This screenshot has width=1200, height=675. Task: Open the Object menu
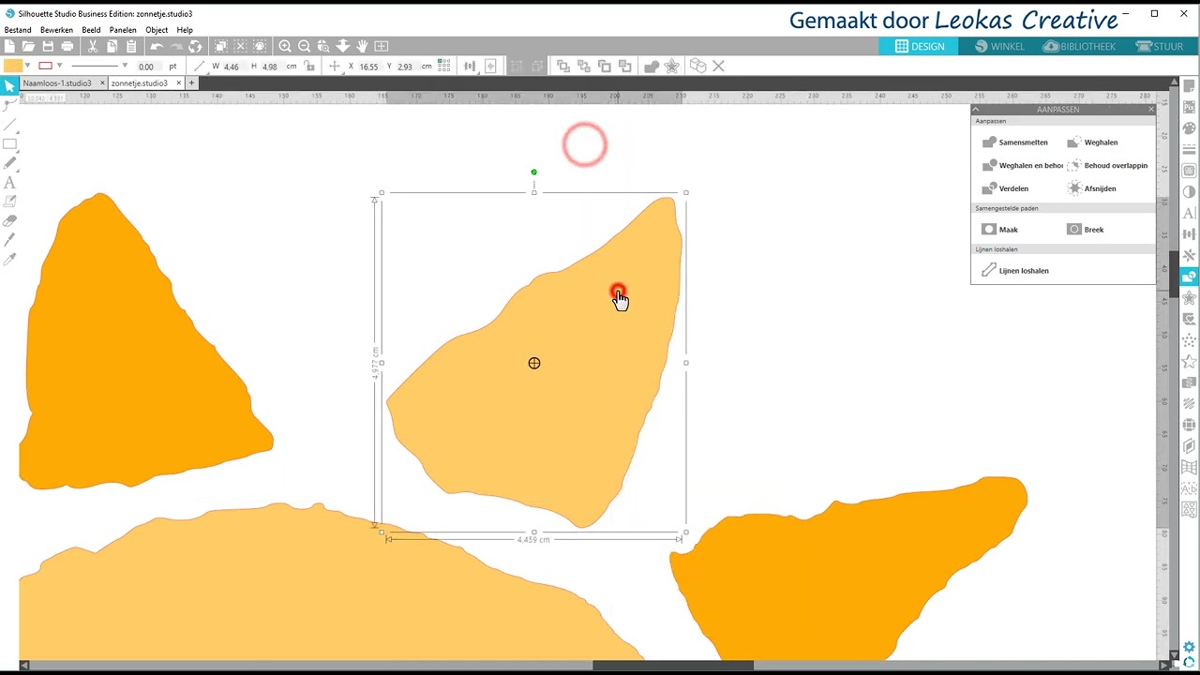(157, 30)
